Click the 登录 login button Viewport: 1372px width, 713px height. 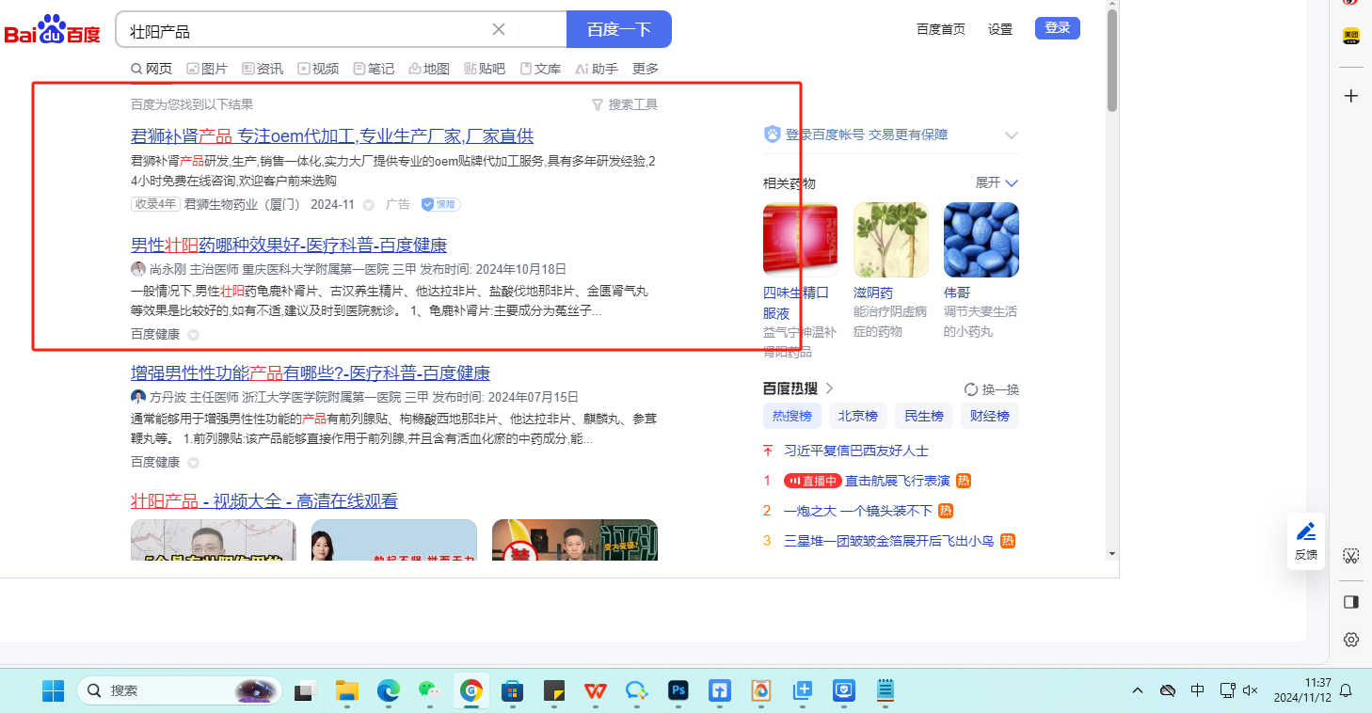(x=1058, y=28)
